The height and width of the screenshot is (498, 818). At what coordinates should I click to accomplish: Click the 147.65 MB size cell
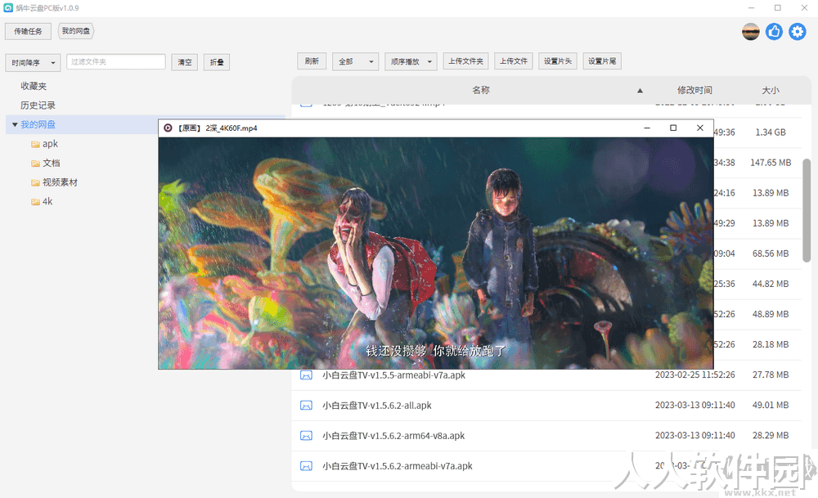click(771, 163)
